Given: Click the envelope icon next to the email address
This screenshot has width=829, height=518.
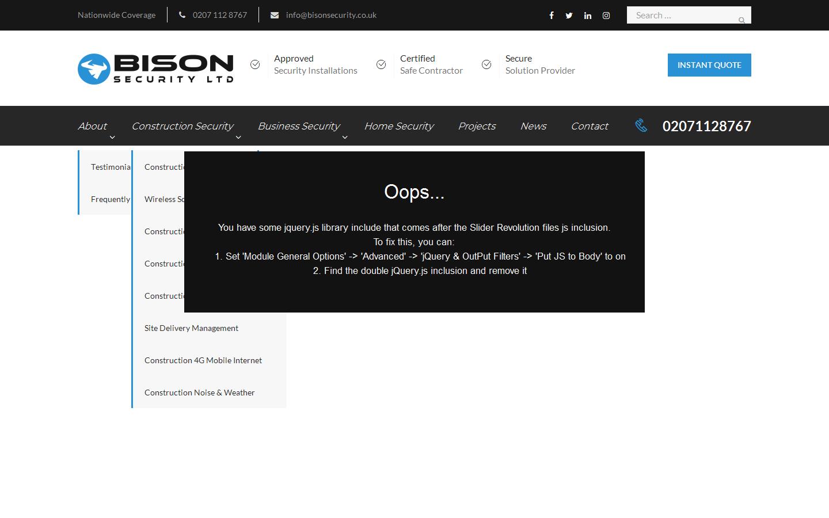Looking at the screenshot, I should click(x=273, y=15).
